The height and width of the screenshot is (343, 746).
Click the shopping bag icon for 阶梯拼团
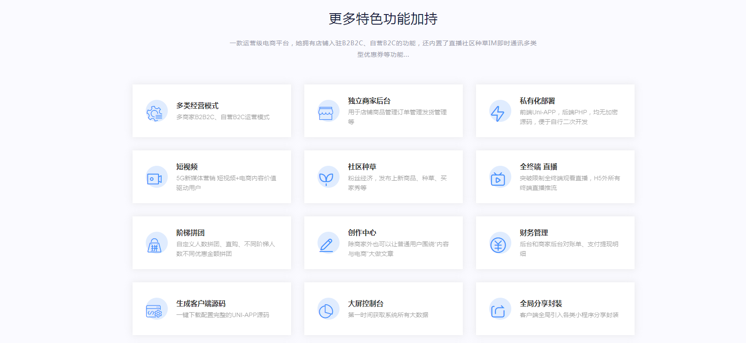pos(155,245)
